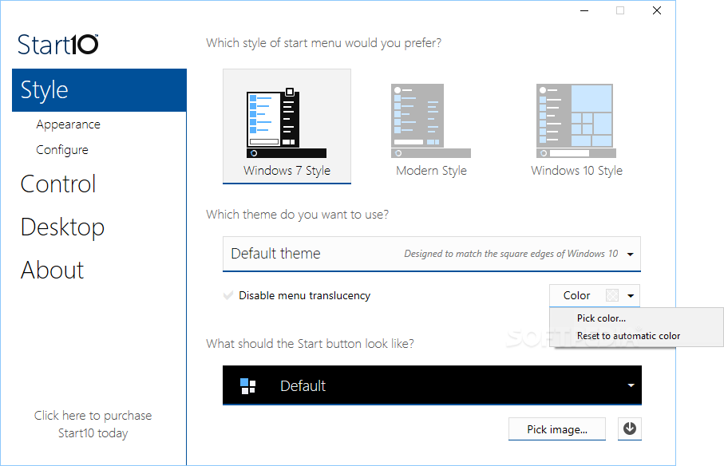The height and width of the screenshot is (466, 724).
Task: Open the About section
Action: click(x=52, y=270)
